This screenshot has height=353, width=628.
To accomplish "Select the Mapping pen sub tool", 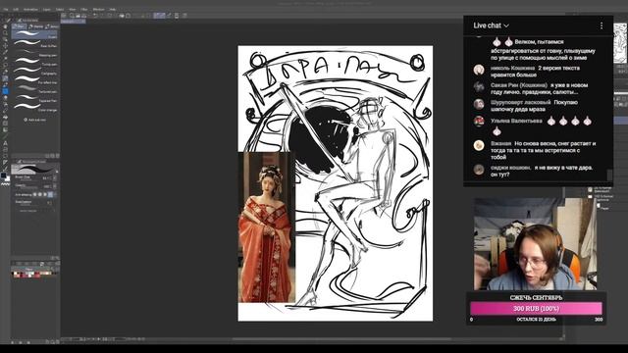I will pos(34,53).
